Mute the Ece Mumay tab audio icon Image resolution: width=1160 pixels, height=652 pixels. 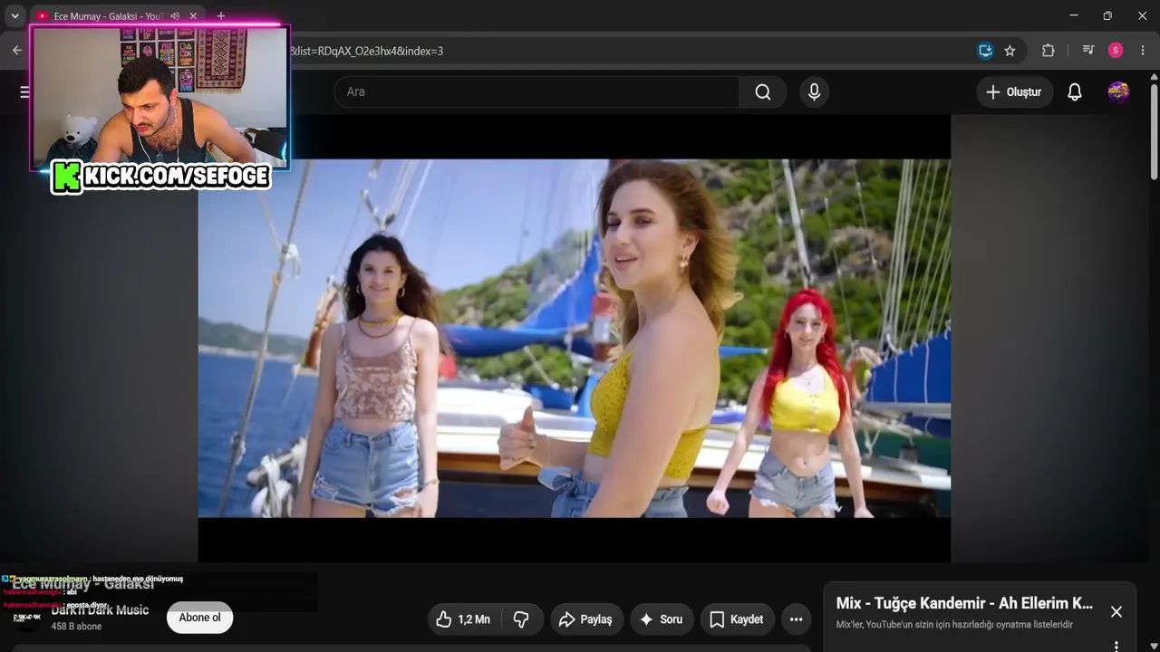tap(175, 16)
